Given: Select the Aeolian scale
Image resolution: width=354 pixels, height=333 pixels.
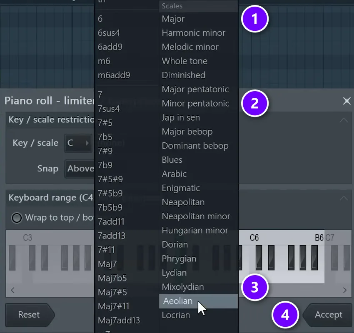Looking at the screenshot, I should coord(198,301).
